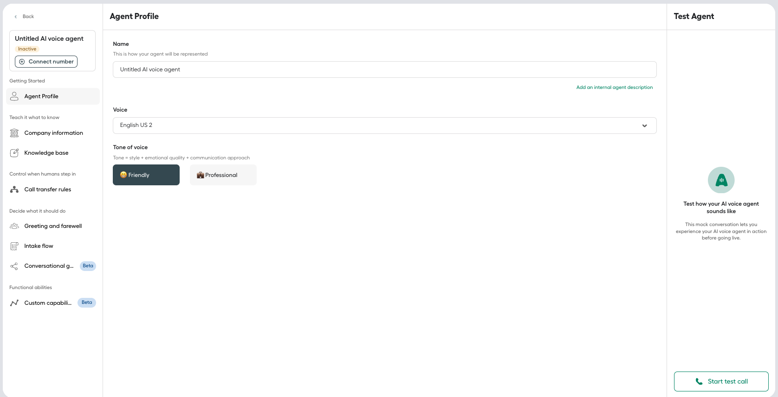Open the Agent Profile menu item
This screenshot has width=778, height=397.
pyautogui.click(x=53, y=96)
